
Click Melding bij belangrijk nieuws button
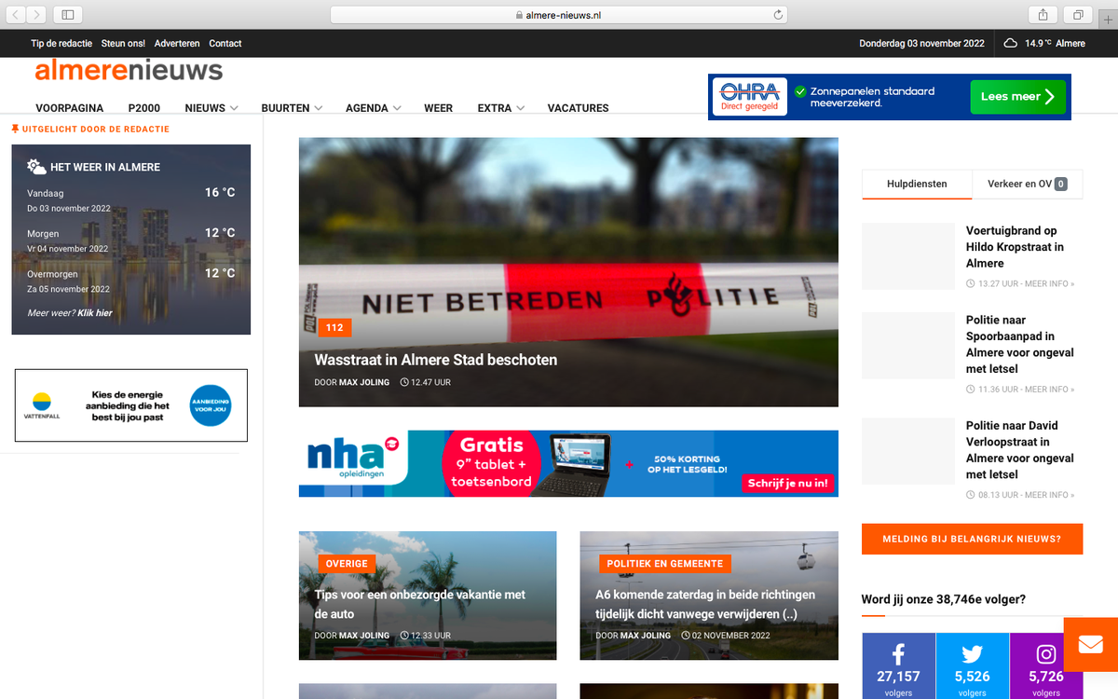coord(973,539)
